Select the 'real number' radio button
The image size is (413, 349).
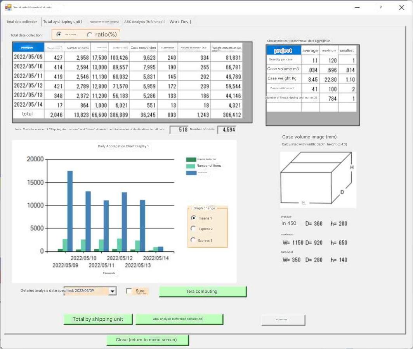point(59,35)
